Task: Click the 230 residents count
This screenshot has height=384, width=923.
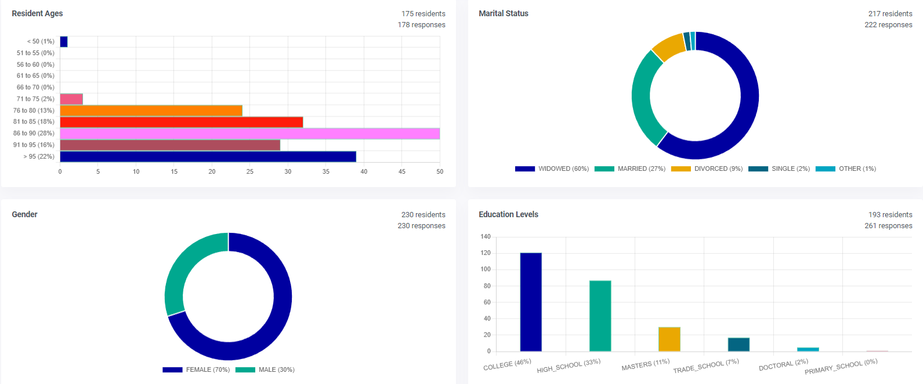Action: point(424,215)
